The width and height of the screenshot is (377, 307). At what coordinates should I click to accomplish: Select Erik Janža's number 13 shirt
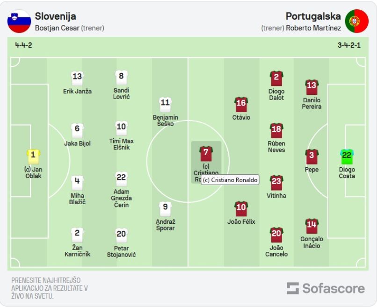77,79
